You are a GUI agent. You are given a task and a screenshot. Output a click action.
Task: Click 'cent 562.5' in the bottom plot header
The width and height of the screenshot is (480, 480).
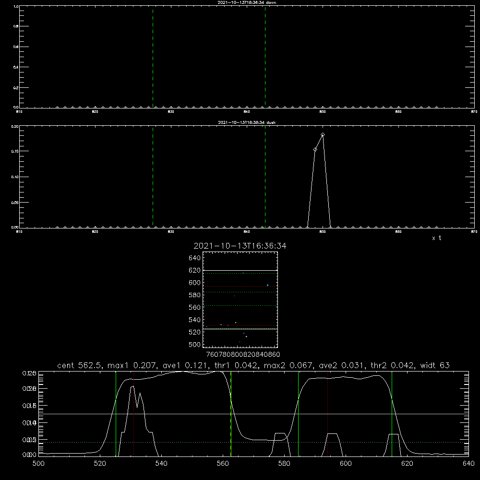click(80, 365)
